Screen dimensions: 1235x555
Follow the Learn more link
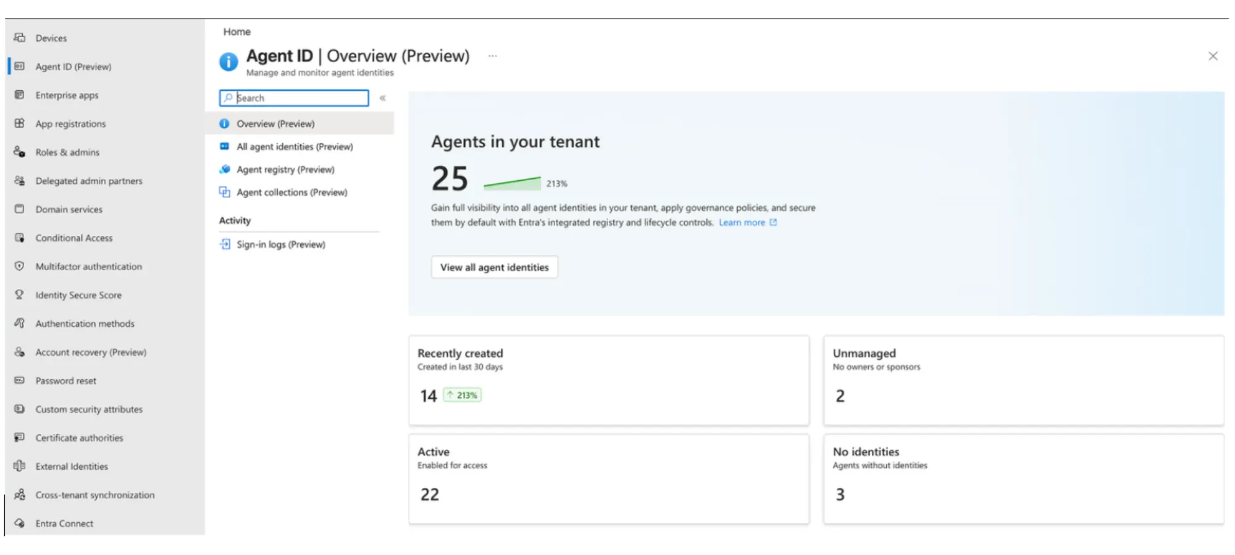click(748, 223)
